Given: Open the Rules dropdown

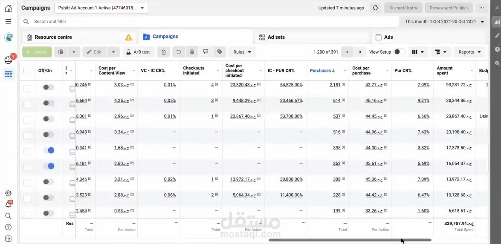Looking at the screenshot, I should click(242, 52).
